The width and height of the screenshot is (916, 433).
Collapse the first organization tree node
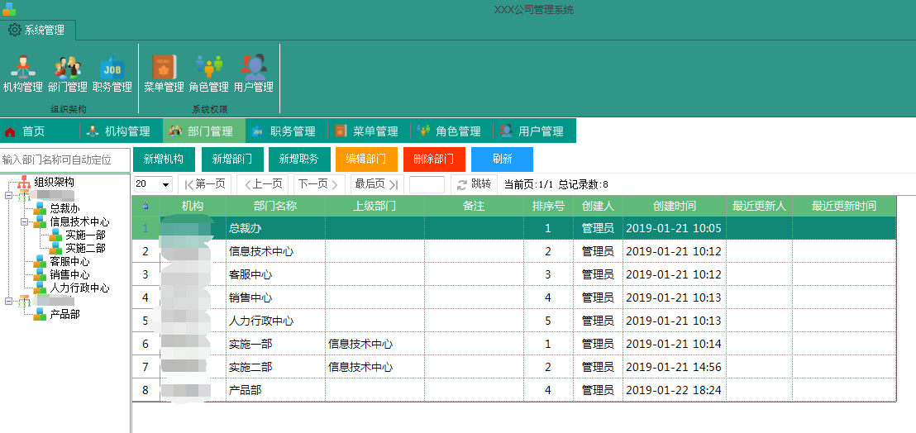[8, 196]
